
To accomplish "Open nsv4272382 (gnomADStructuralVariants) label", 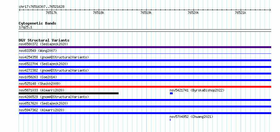I will (x=54, y=70).
